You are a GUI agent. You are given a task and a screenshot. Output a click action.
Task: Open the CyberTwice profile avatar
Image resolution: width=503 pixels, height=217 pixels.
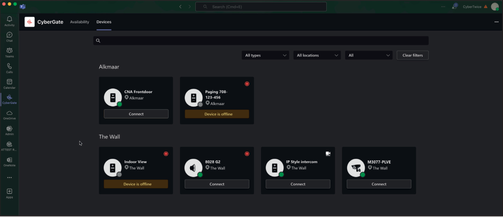(x=494, y=7)
